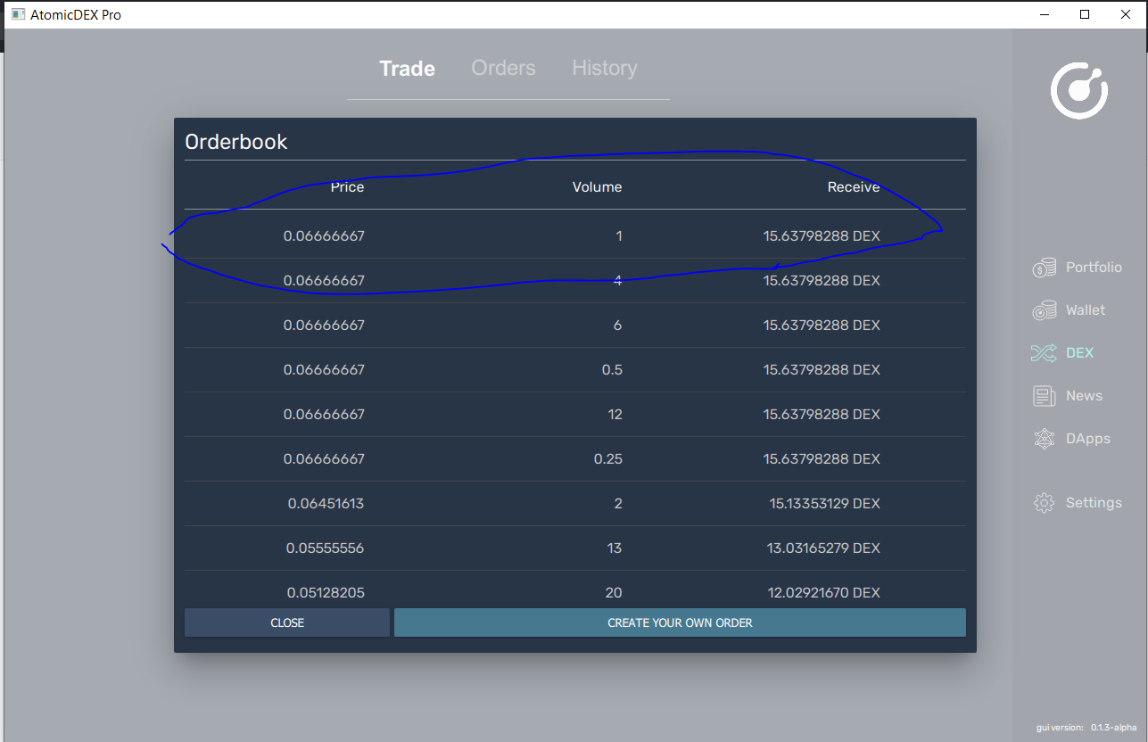Click the Orderbook dialog title
Image resolution: width=1148 pixels, height=742 pixels.
click(235, 142)
